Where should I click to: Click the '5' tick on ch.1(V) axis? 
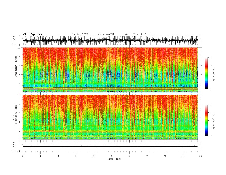tap(20, 36)
